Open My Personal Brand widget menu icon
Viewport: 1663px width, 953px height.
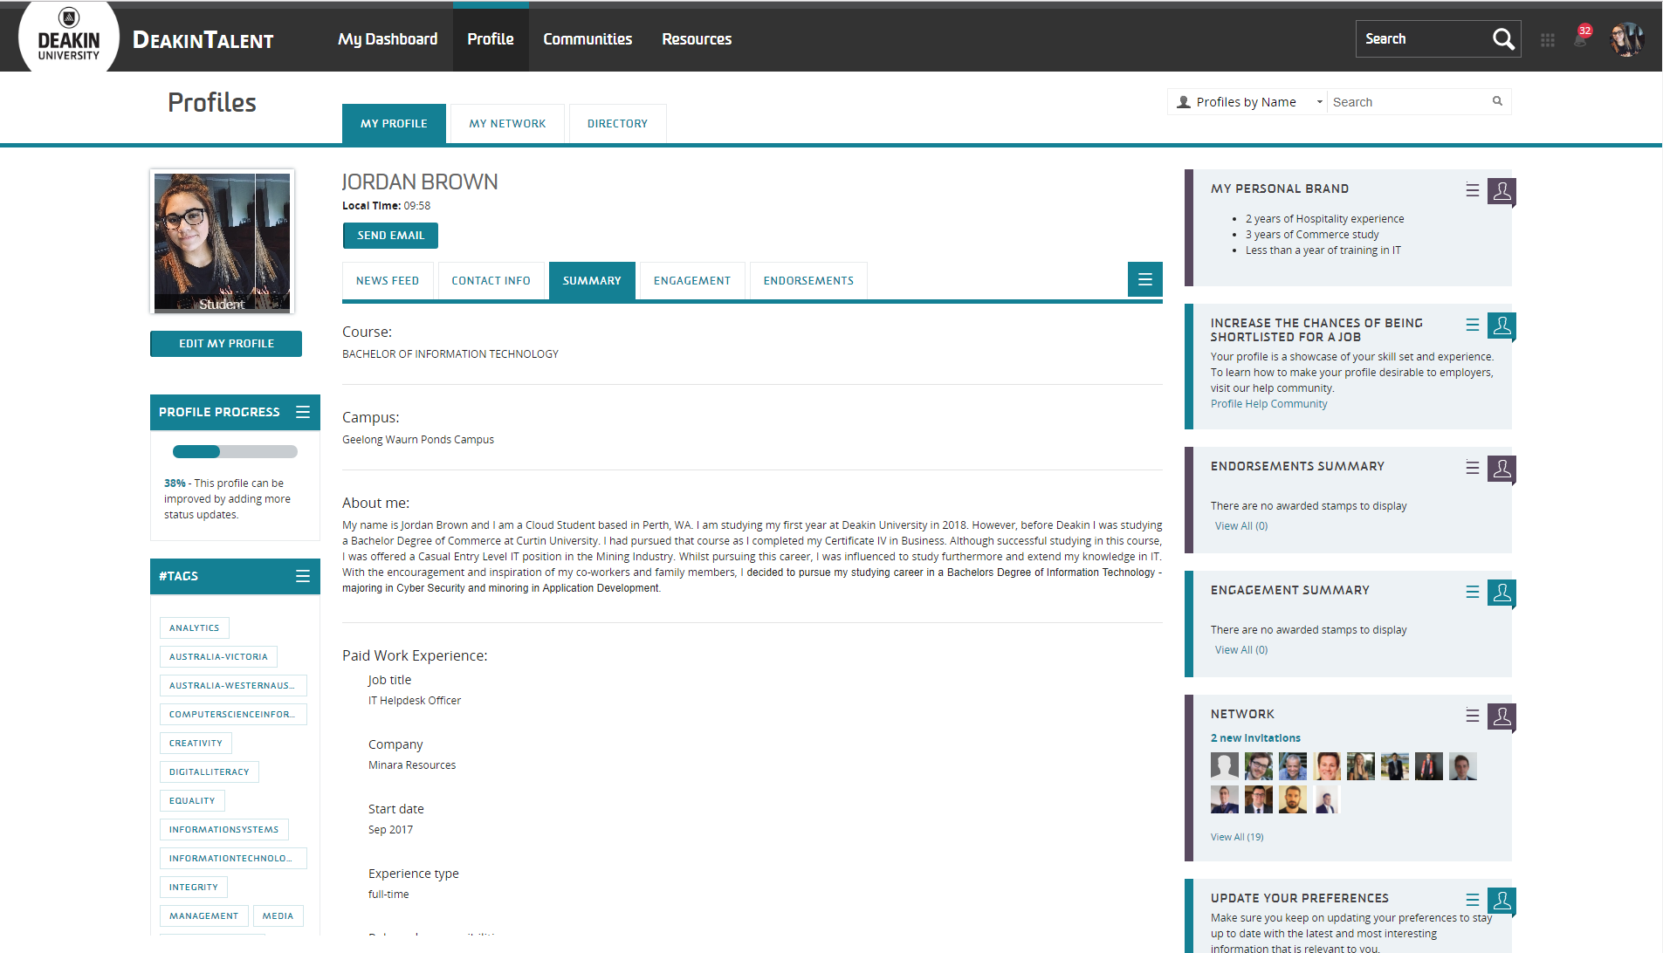coord(1473,190)
